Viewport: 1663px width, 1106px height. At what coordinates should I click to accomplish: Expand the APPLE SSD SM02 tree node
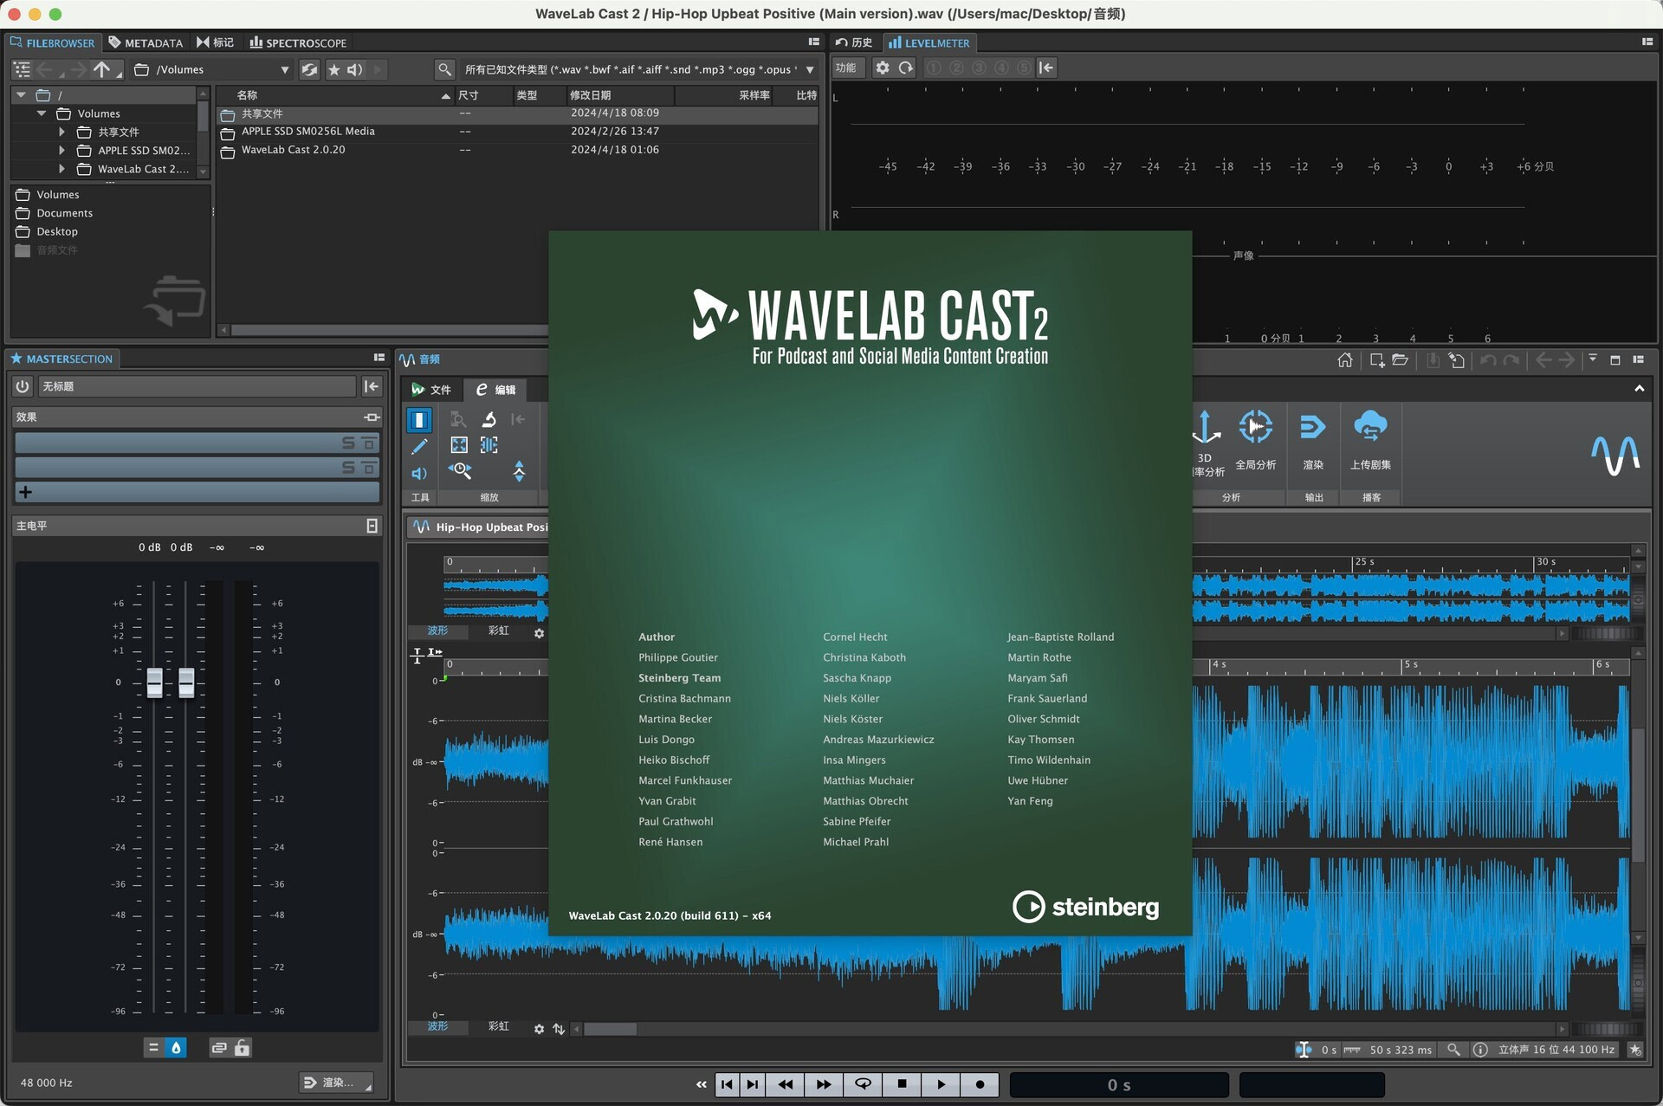click(x=61, y=150)
